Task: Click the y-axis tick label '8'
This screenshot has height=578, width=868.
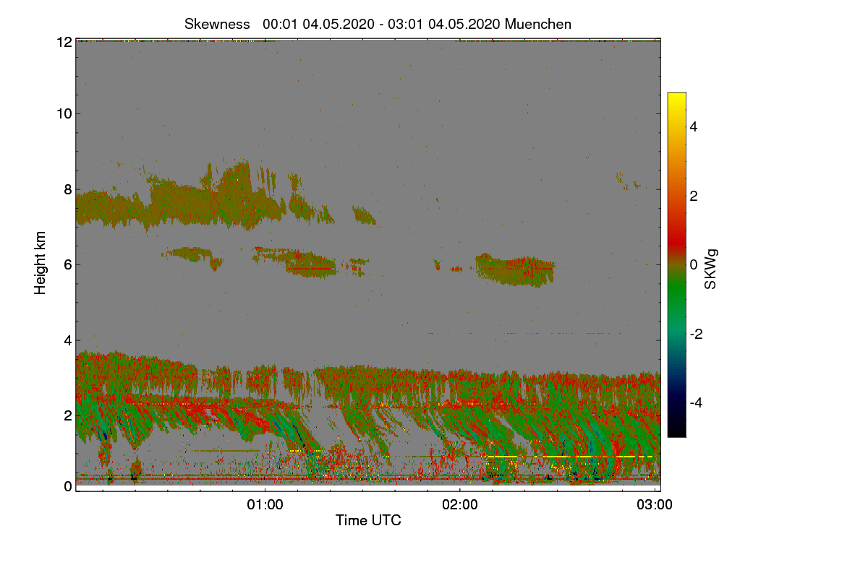Action: pos(68,189)
